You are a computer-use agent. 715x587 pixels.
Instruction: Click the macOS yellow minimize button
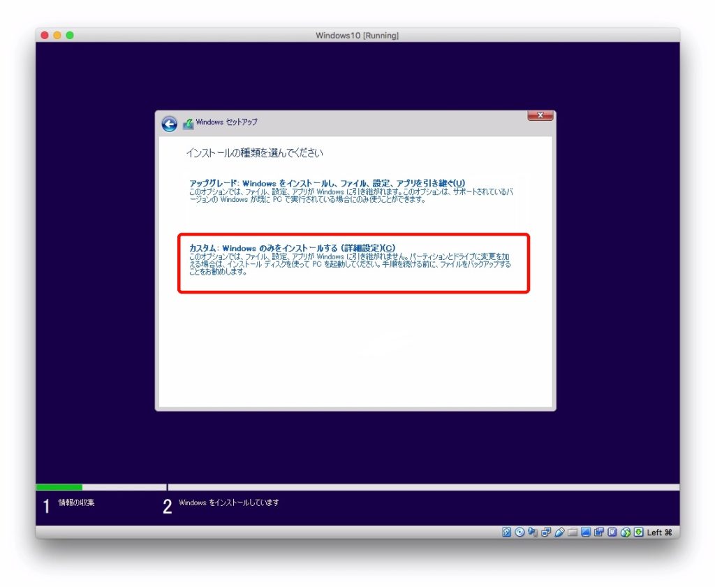[x=57, y=35]
